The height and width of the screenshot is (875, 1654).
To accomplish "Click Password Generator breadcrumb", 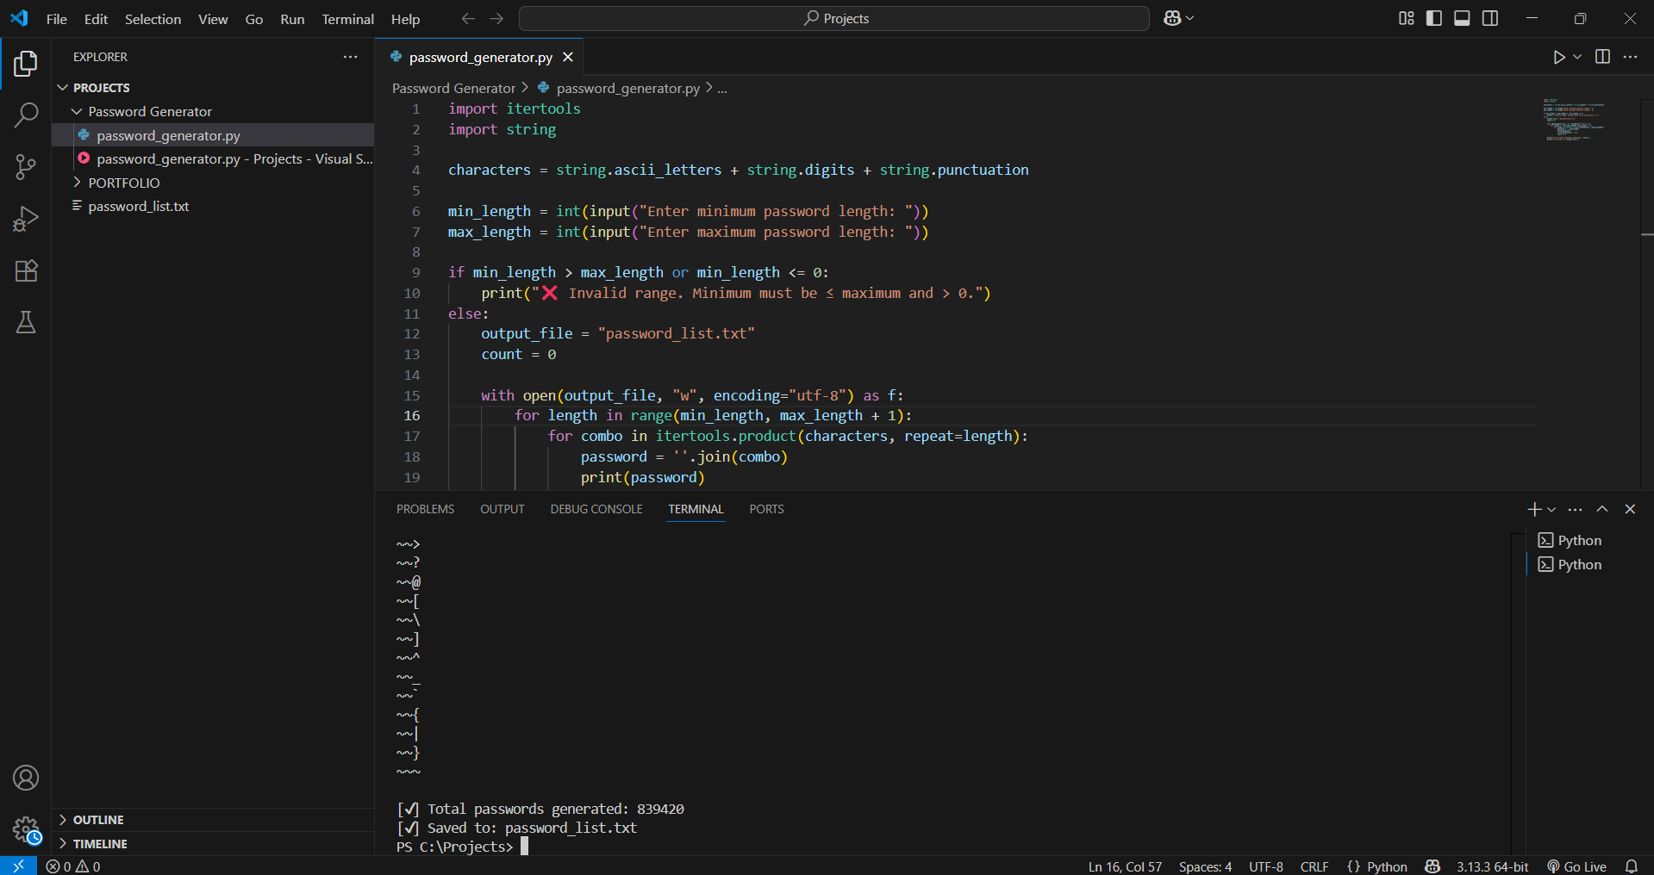I will pos(453,88).
